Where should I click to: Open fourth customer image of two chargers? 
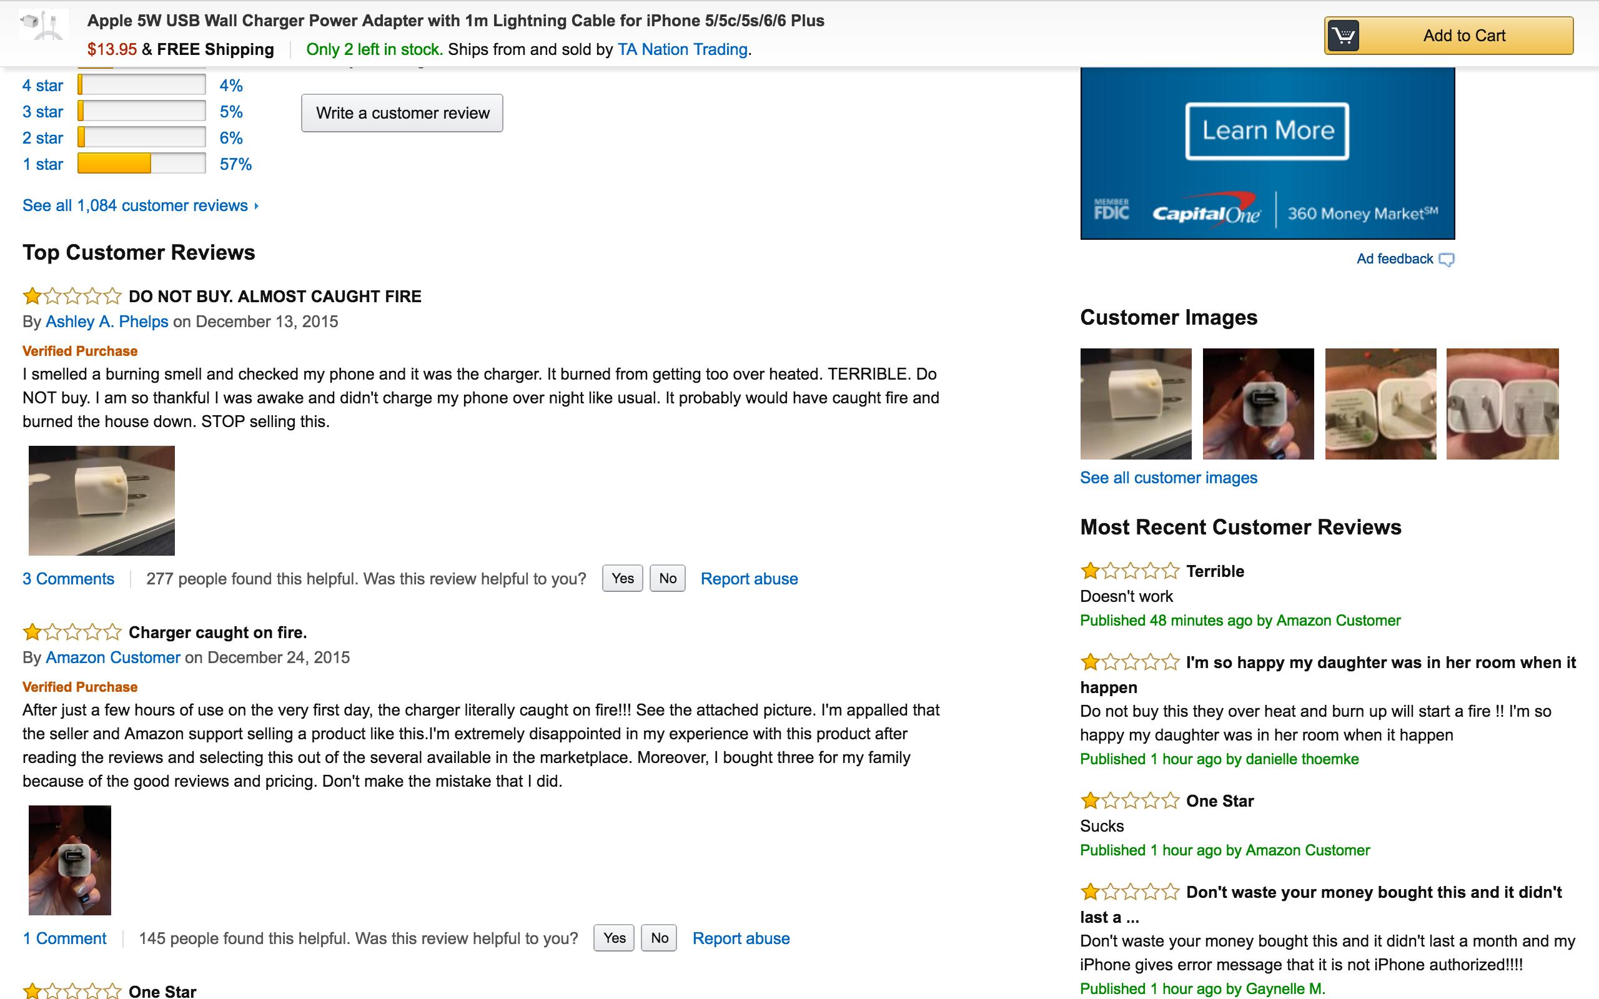[1502, 404]
